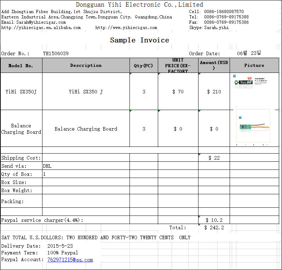The height and width of the screenshot is (270, 282).
Task: Click the 'Description' column header
Action: coord(86,65)
